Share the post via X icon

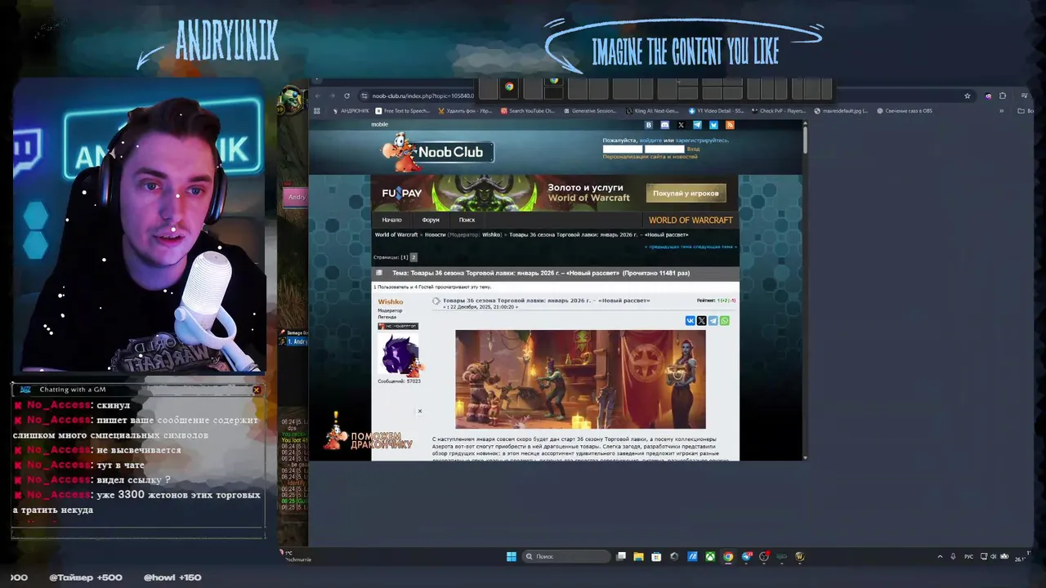coord(701,321)
